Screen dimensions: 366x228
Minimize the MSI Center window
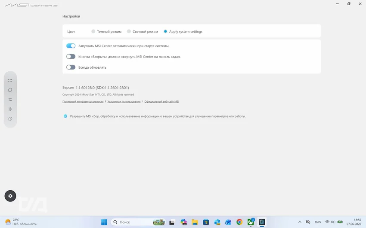coord(337,4)
